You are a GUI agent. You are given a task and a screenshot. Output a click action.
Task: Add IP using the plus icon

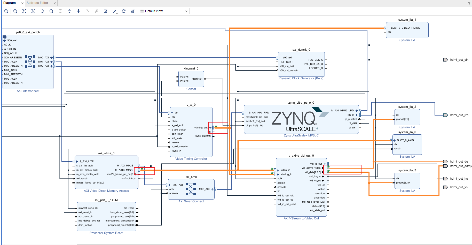coord(78,11)
